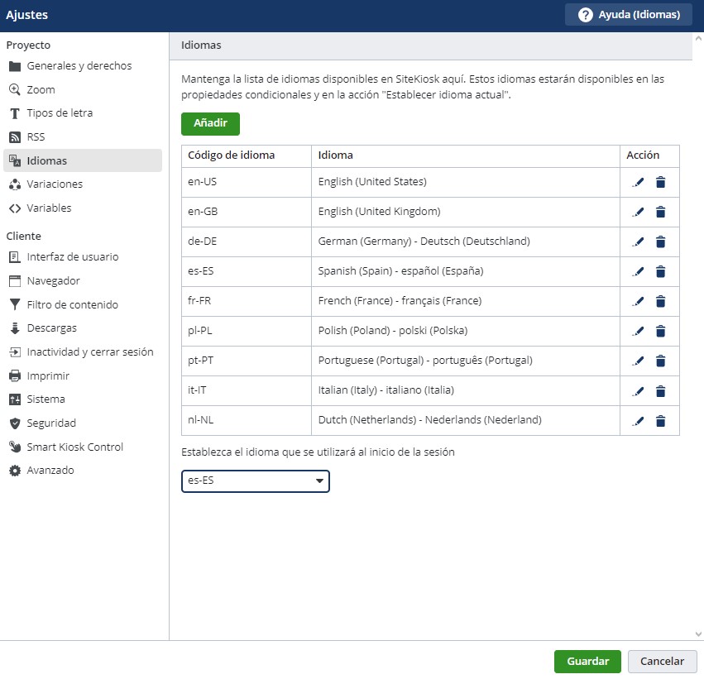The image size is (704, 679).
Task: Select Tipos de letra in sidebar
Action: pos(60,113)
